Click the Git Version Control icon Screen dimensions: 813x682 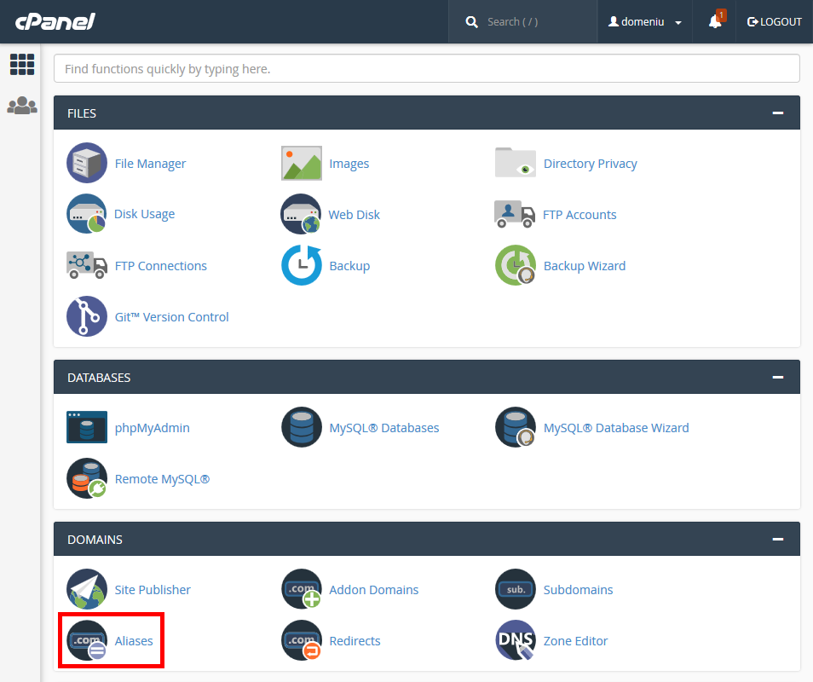tap(87, 316)
